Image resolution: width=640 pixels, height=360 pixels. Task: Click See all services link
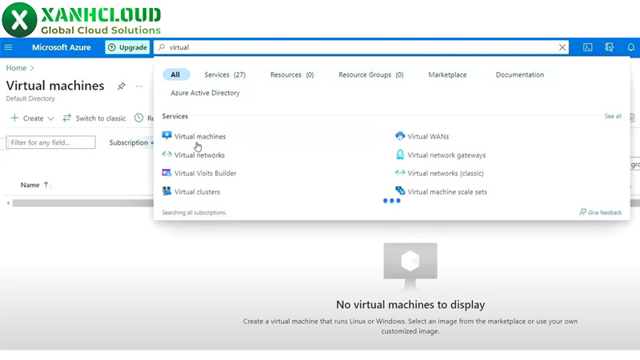613,116
